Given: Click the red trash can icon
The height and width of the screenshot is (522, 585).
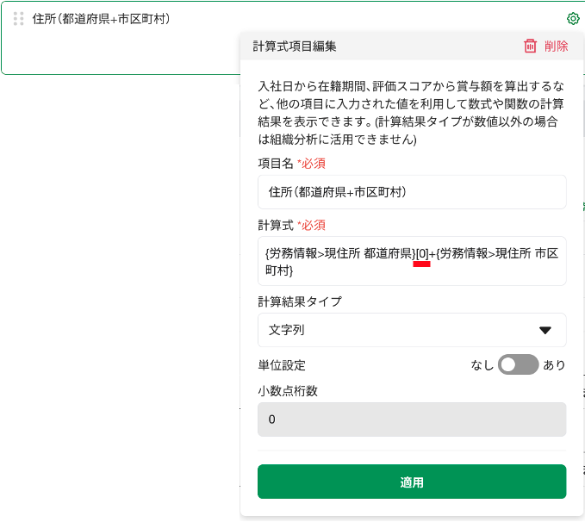Looking at the screenshot, I should coord(530,47).
